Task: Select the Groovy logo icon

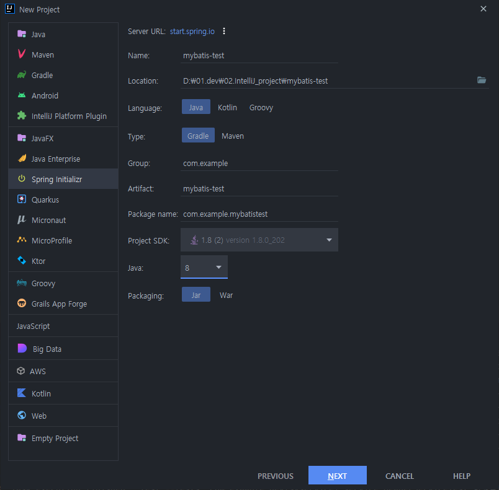Action: pyautogui.click(x=22, y=282)
